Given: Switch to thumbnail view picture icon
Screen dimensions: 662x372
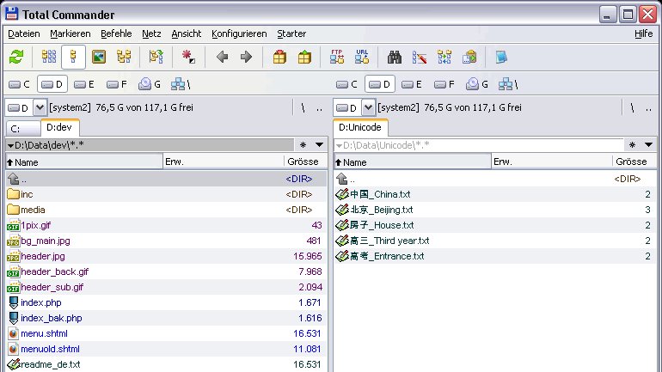Looking at the screenshot, I should pos(99,57).
